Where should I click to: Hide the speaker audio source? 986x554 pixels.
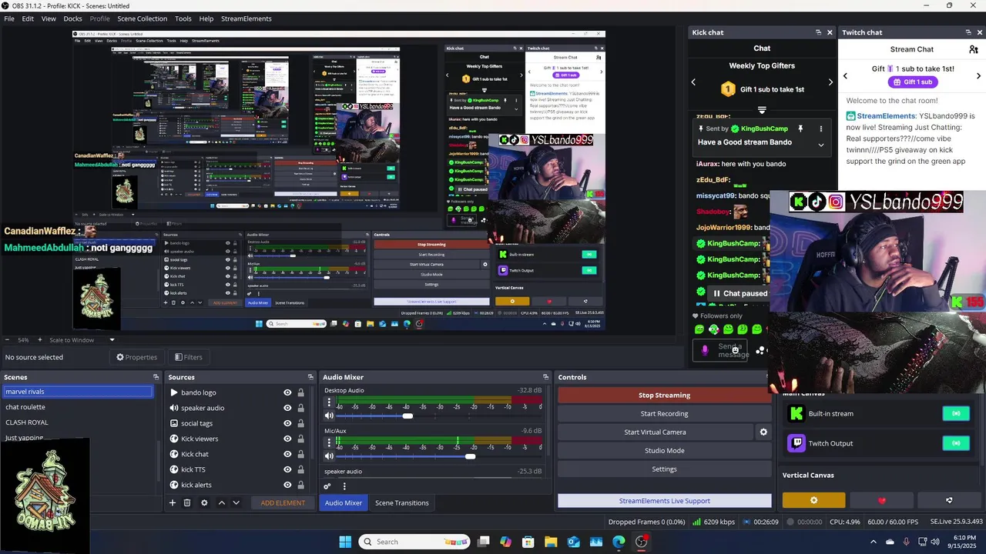point(287,408)
